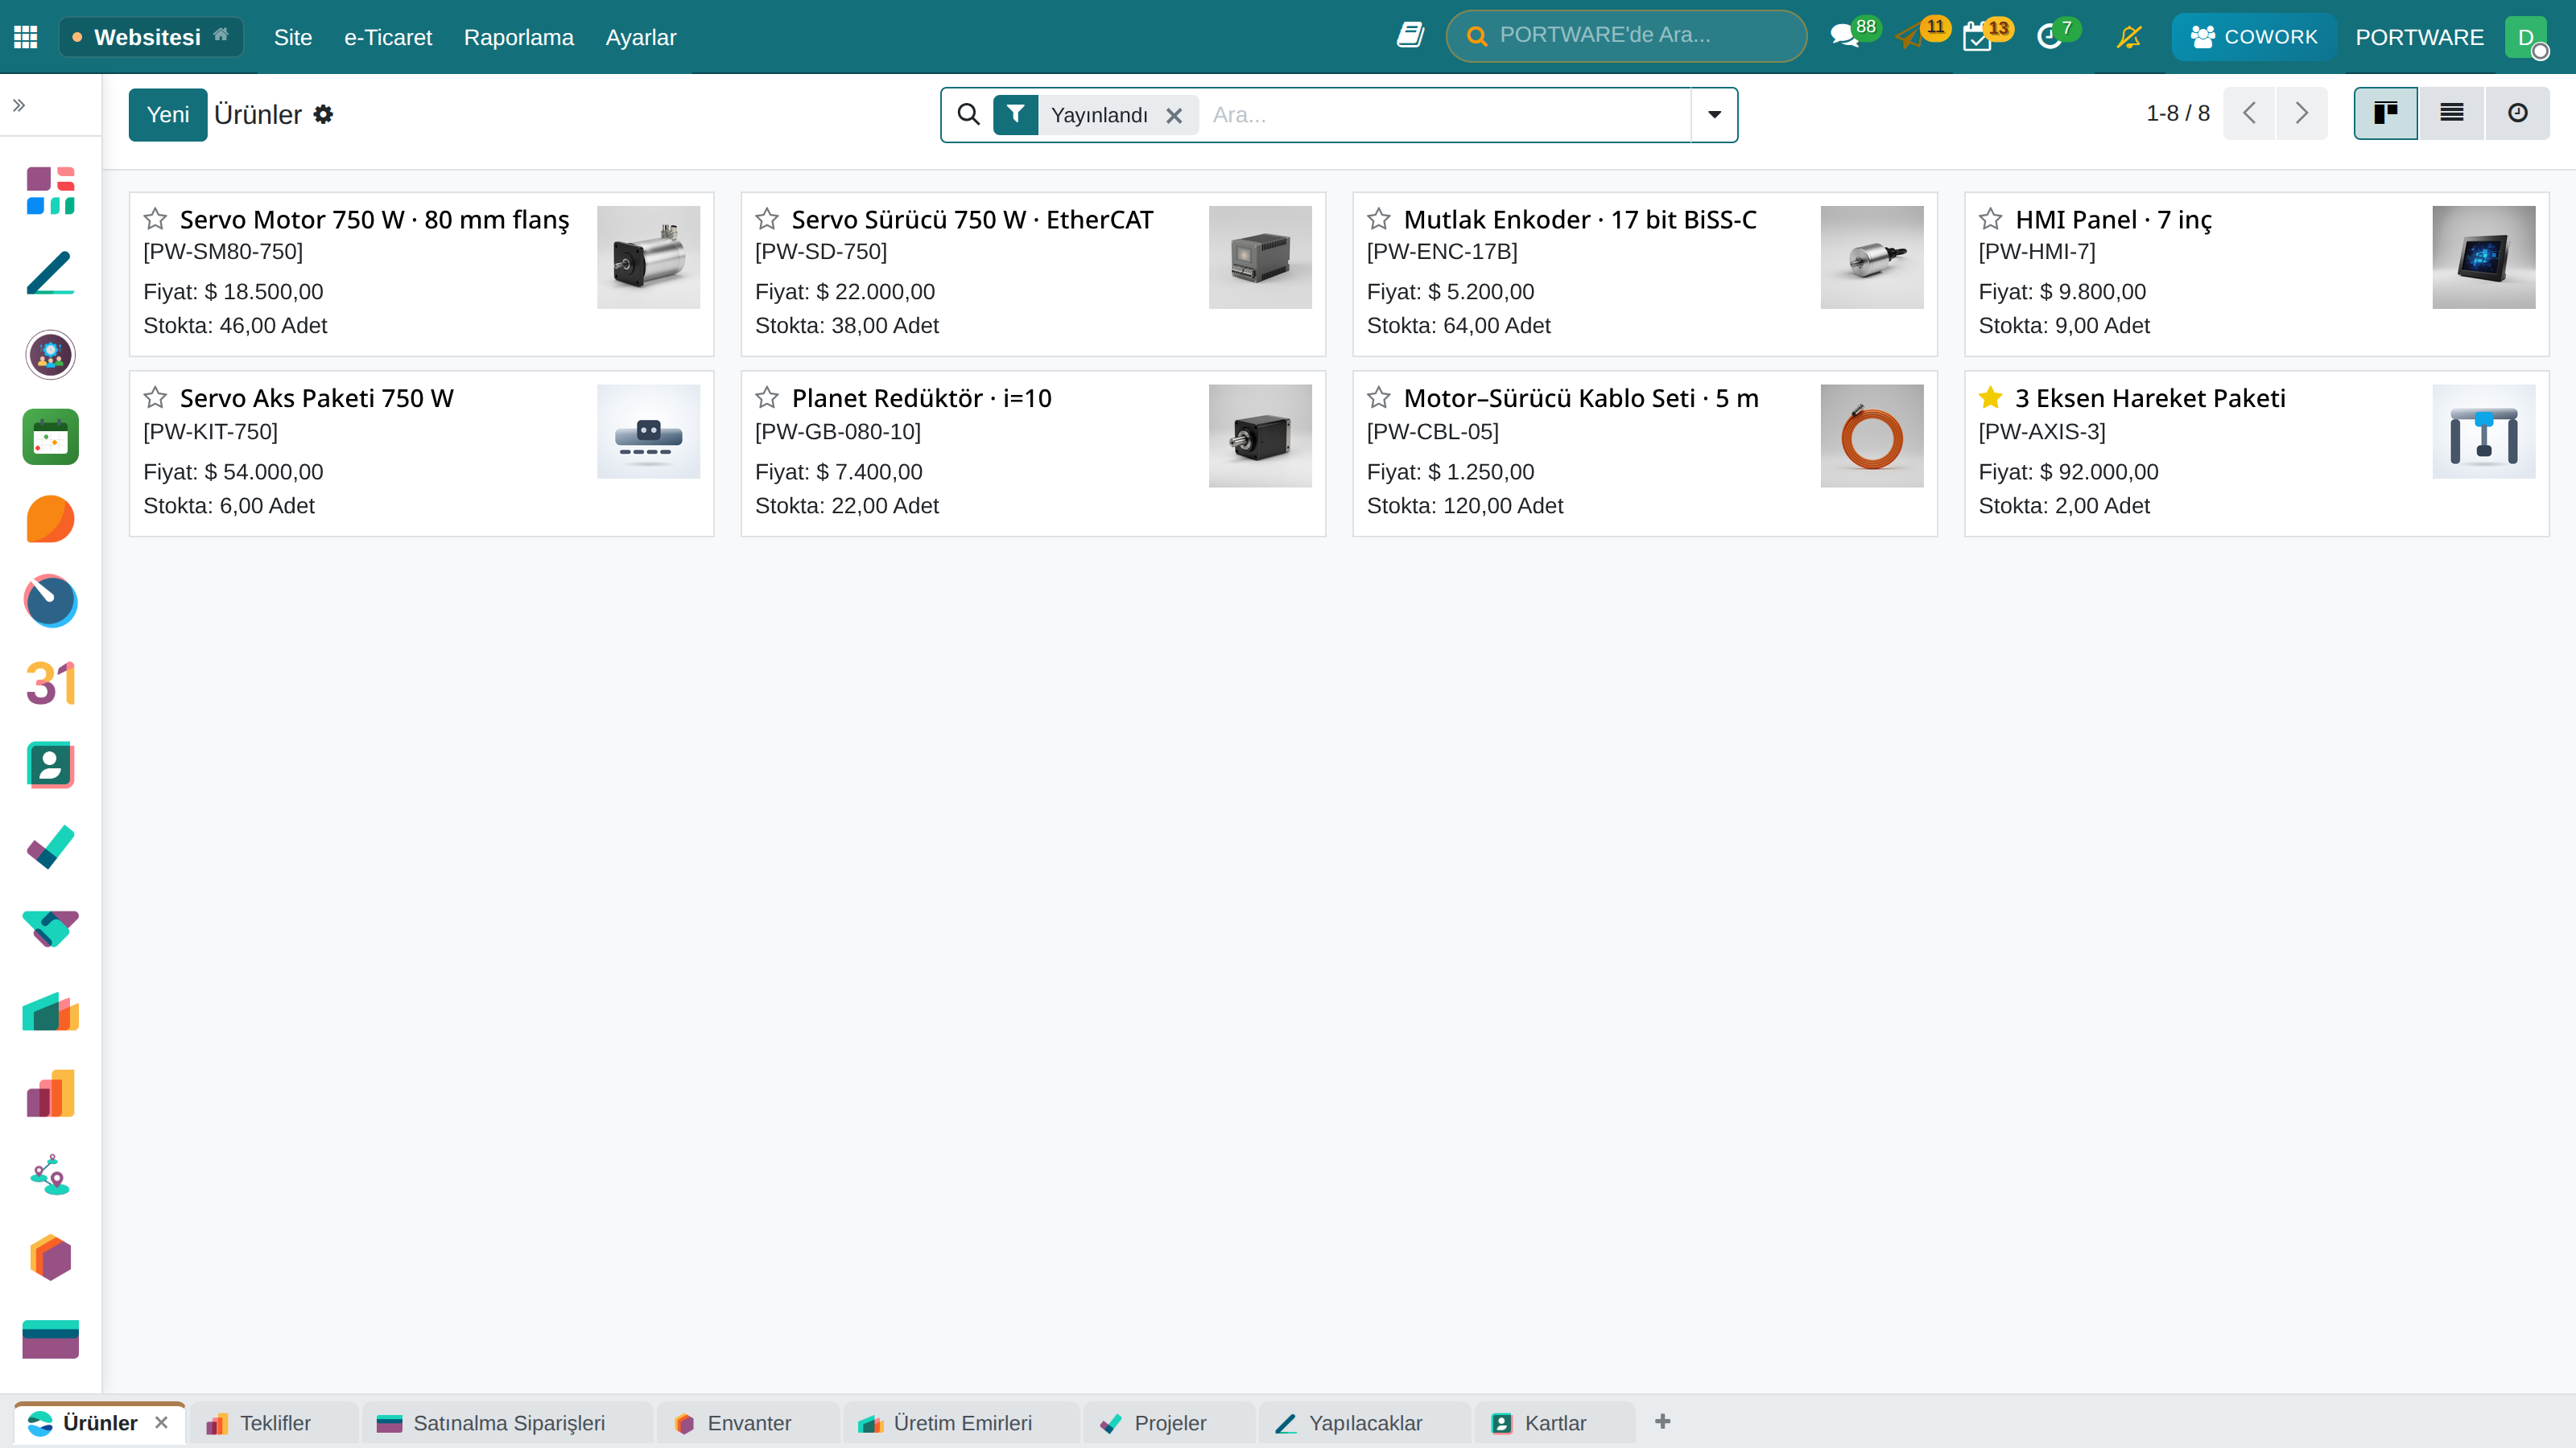Expand the collapsed left sidebar
This screenshot has height=1448, width=2576.
[19, 105]
